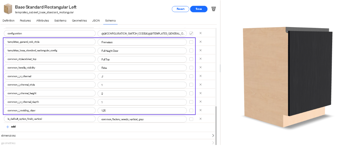Open the JSON tab
Viewport: 342px width, 149px height.
[x=96, y=20]
